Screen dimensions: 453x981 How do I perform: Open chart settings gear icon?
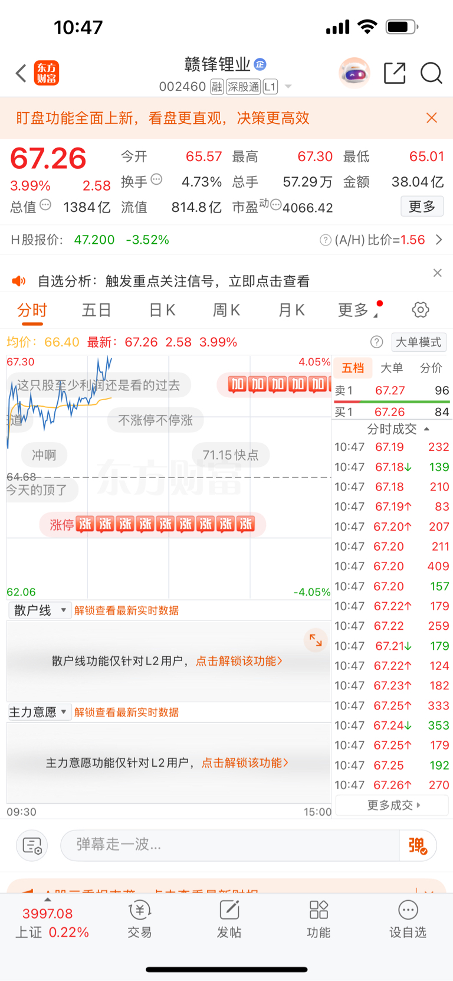420,310
